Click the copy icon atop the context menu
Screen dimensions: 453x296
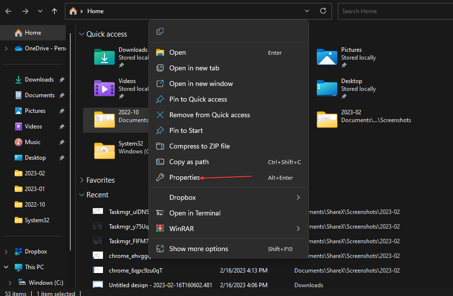click(160, 31)
